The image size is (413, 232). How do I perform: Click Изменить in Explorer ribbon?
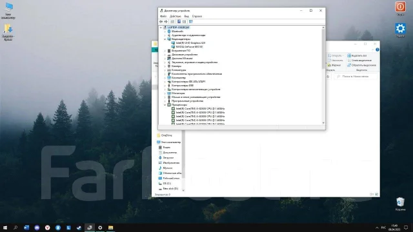(336, 60)
